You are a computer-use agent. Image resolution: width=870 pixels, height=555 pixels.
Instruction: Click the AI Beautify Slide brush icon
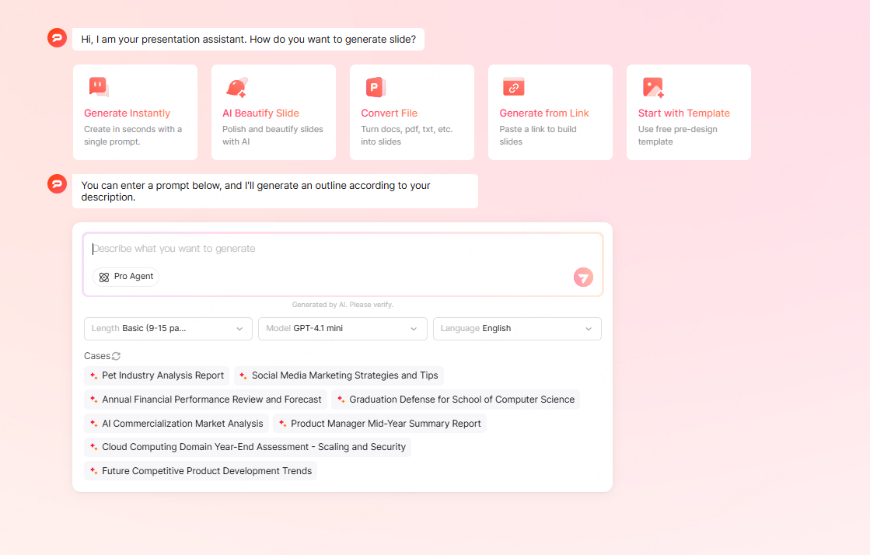coord(236,86)
